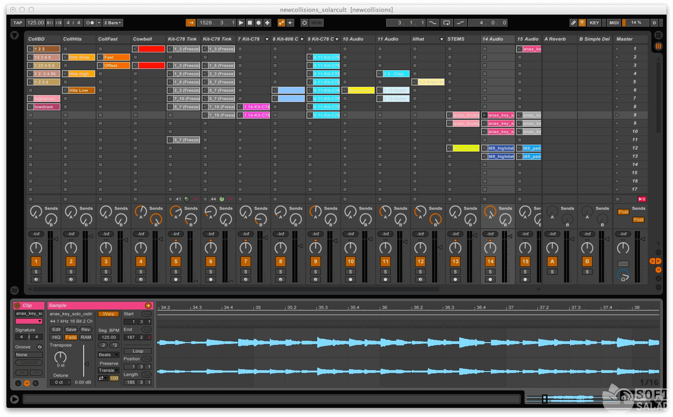Toggle the Punch-Out switch
This screenshot has width=673, height=417.
pos(461,23)
